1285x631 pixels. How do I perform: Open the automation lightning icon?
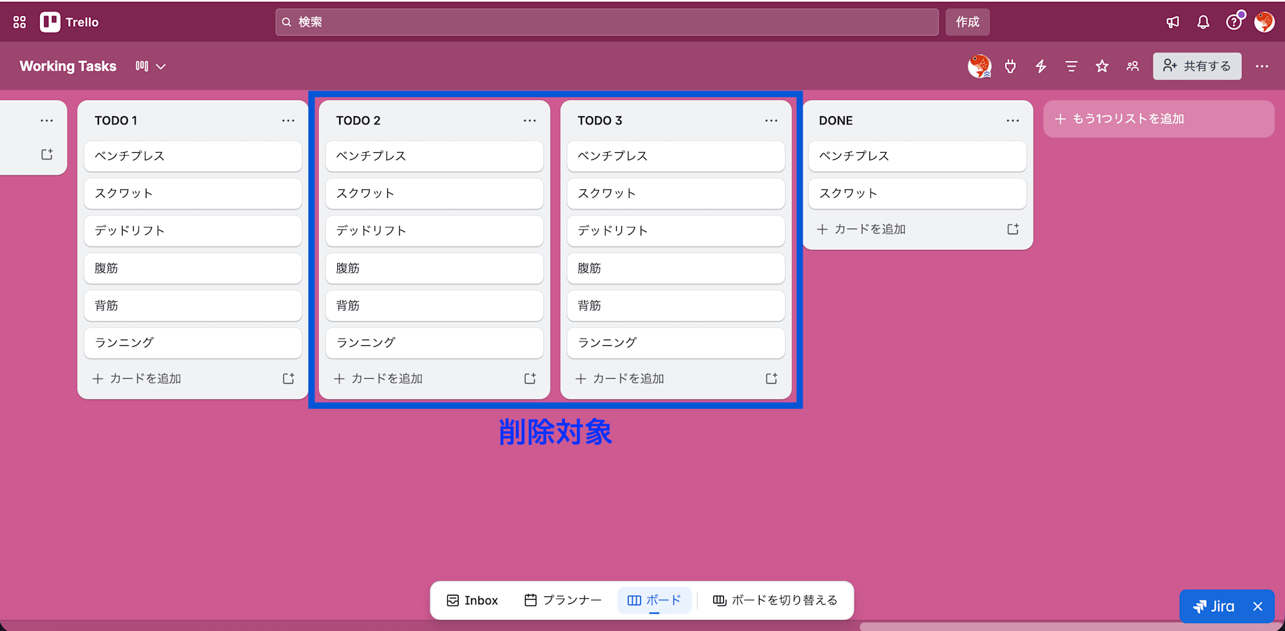1041,66
